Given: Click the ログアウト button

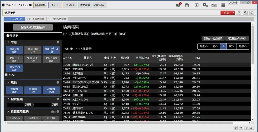Looking at the screenshot, I should [x=233, y=3].
